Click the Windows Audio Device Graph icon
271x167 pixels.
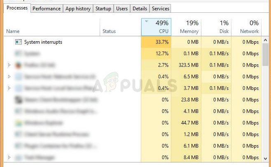pyautogui.click(x=18, y=111)
